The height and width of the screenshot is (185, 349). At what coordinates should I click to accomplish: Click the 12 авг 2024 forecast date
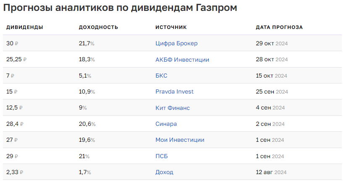click(x=271, y=172)
